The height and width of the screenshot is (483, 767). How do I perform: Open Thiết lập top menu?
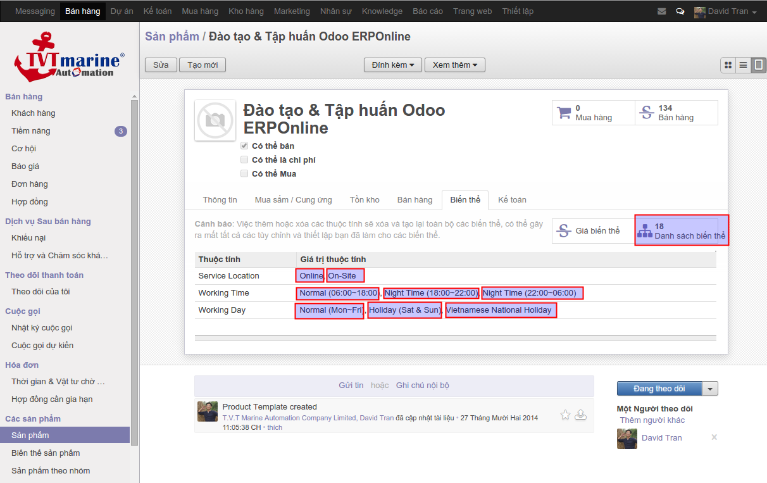tap(518, 11)
